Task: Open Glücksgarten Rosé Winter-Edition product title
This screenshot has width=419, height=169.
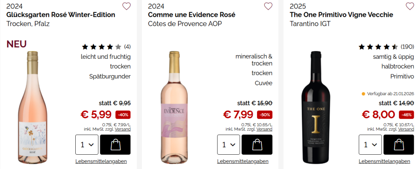Action: pyautogui.click(x=61, y=15)
